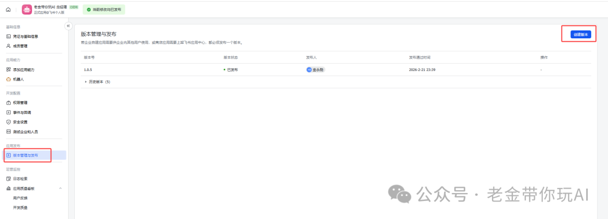
Task: Open 成员管理 via its person icon
Action: point(8,46)
